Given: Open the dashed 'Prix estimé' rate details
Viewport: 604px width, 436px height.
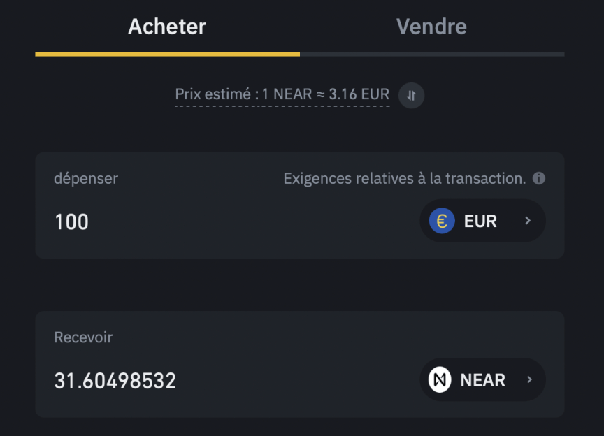Looking at the screenshot, I should point(282,94).
